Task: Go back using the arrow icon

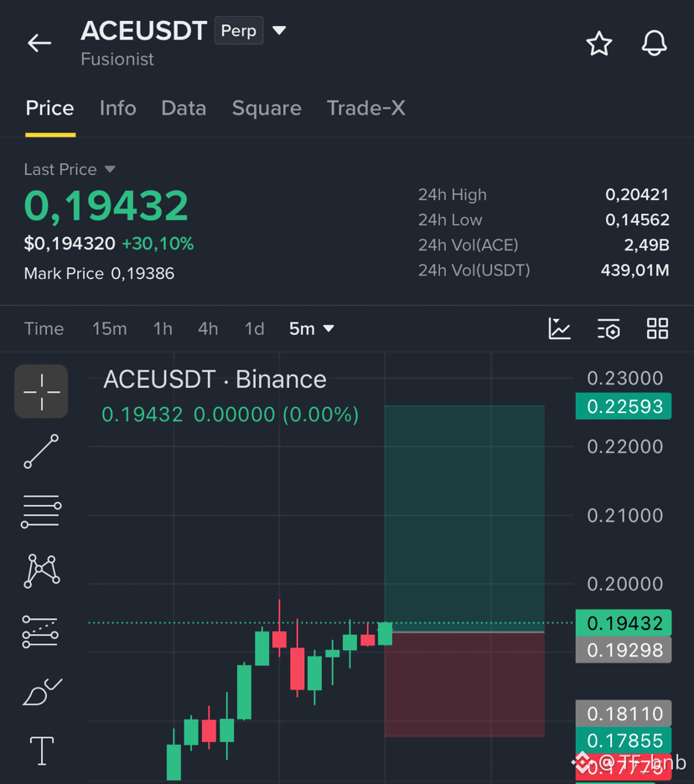Action: (x=39, y=43)
